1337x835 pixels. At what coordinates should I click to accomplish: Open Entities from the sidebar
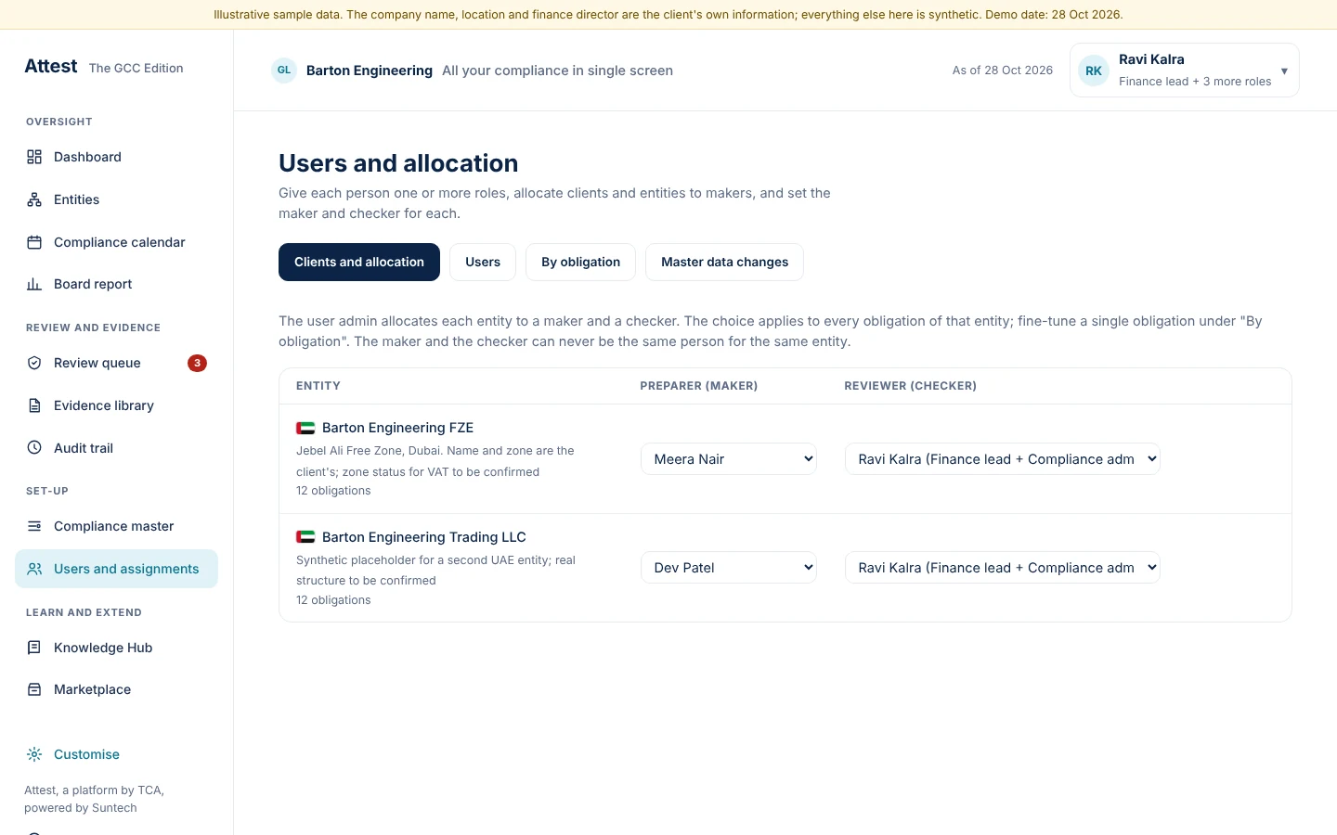[116, 199]
